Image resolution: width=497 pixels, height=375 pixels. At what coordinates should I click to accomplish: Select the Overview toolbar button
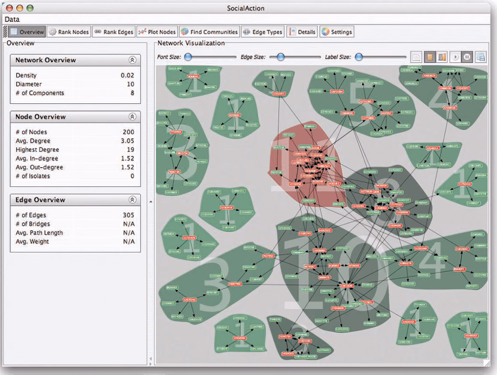[27, 32]
